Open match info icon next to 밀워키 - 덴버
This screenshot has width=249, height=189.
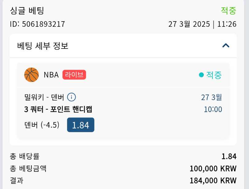tap(71, 97)
